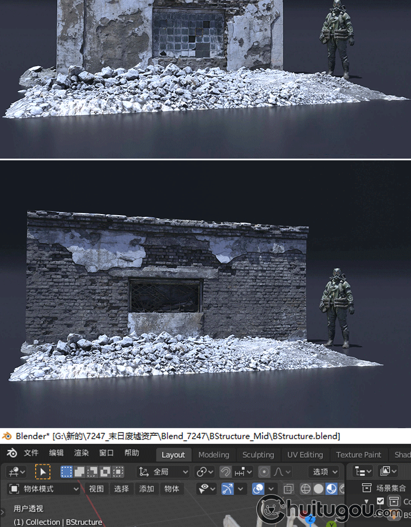Viewport: 411px width, 527px height.
Task: Click the 添加 add button in header
Action: coord(146,489)
